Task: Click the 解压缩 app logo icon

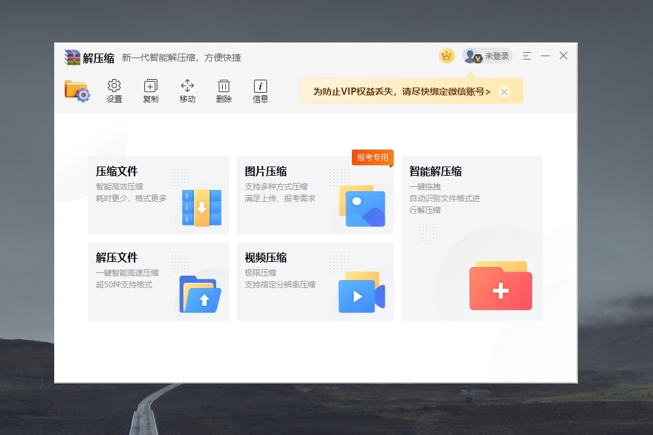Action: tap(72, 57)
